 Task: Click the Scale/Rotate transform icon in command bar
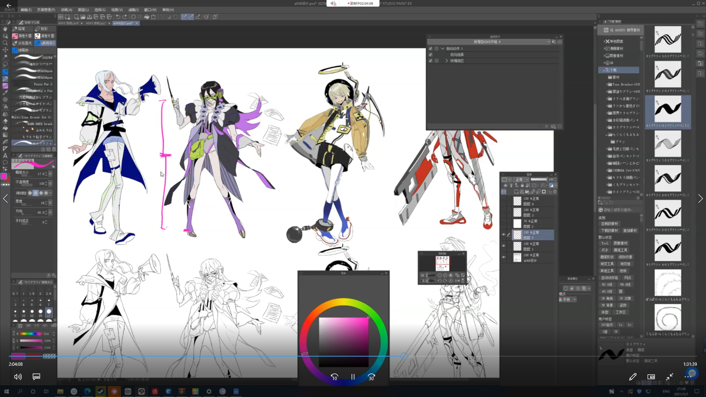(x=153, y=17)
